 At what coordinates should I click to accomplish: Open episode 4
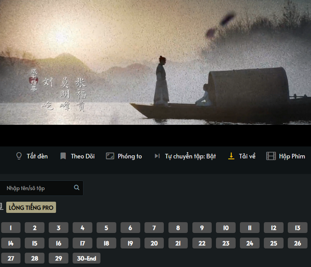83,228
